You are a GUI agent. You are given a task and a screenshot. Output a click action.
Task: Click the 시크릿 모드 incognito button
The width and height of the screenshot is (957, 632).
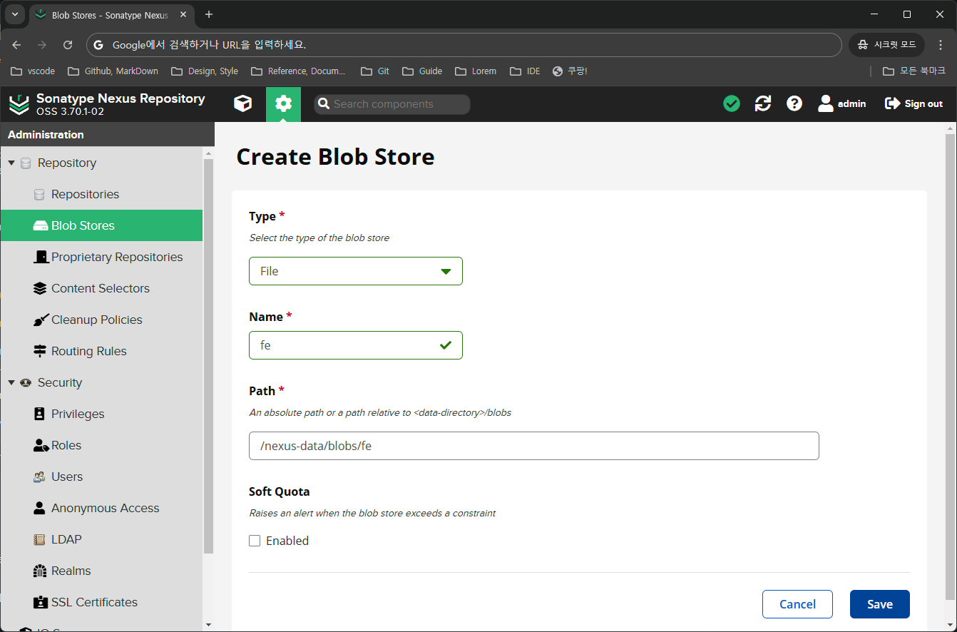coord(886,44)
